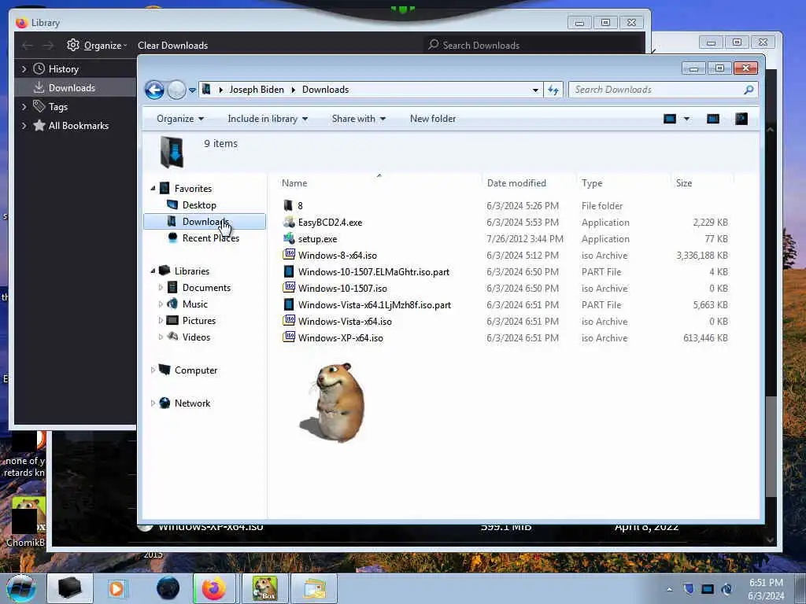Open the address bar history dropdown
The height and width of the screenshot is (604, 806).
[x=535, y=90]
